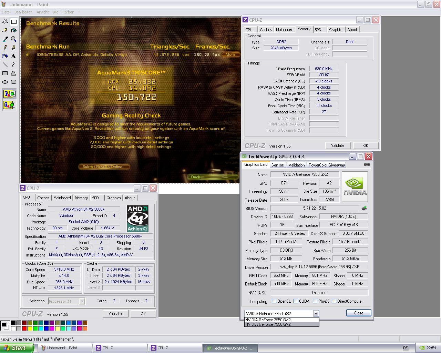The height and width of the screenshot is (353, 441).
Task: Switch to Sensors tab in GPU-Z
Action: pos(278,165)
